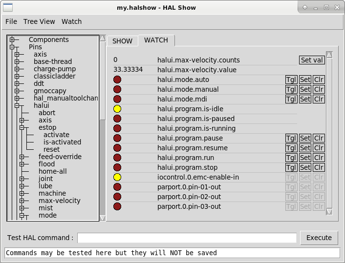Viewport: 345px width, 263px height.
Task: Click the Test HAL command input field
Action: tap(187, 238)
